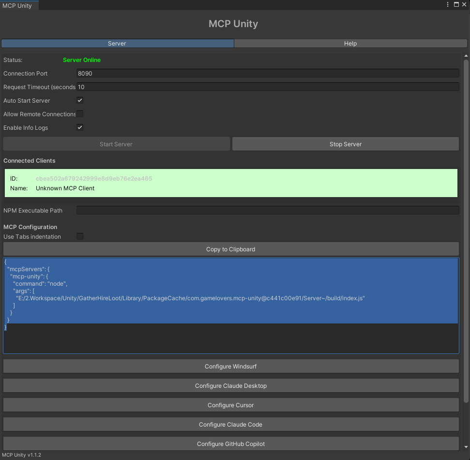Click the "args": [ line

pyautogui.click(x=24, y=291)
